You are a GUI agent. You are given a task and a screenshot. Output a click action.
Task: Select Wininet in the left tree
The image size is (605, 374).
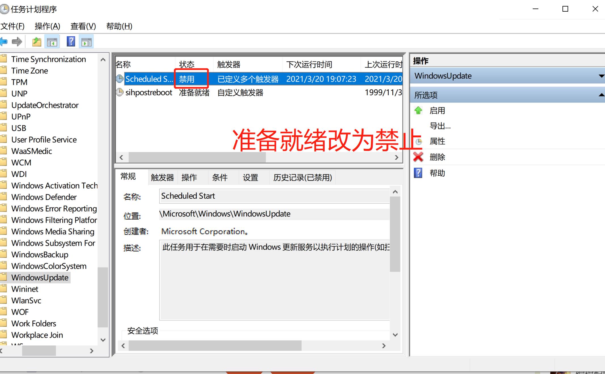[25, 289]
